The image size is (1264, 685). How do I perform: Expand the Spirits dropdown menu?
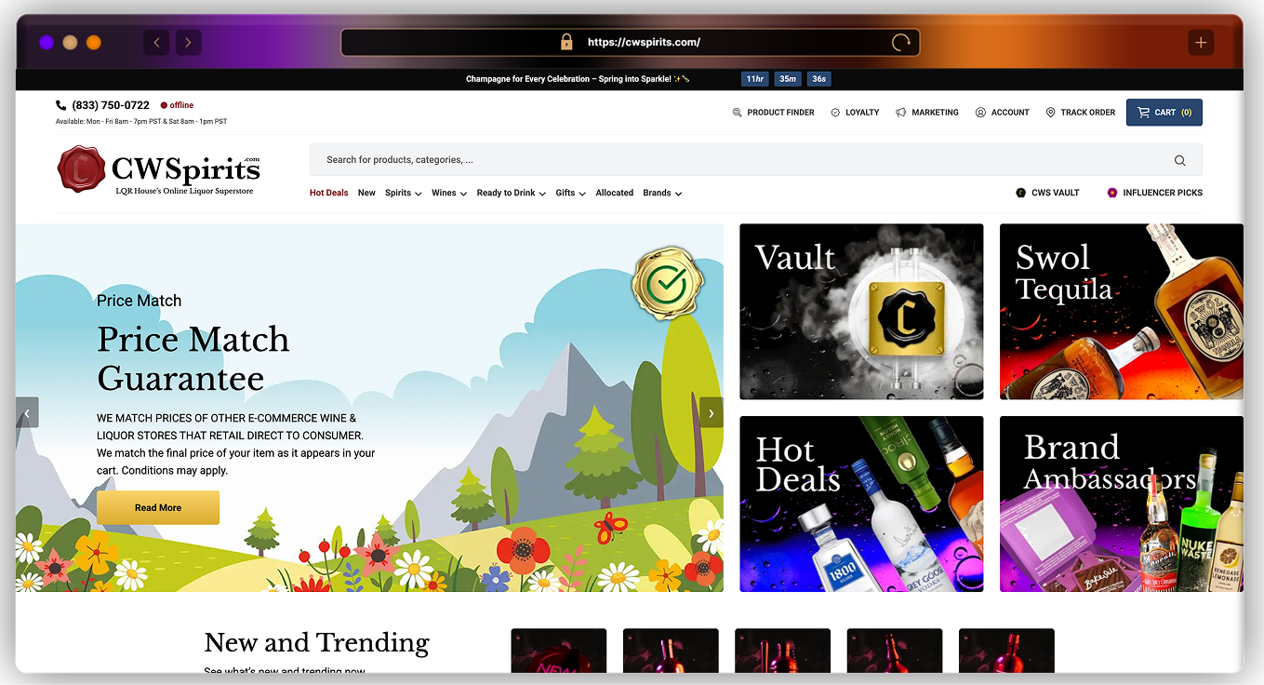point(404,193)
